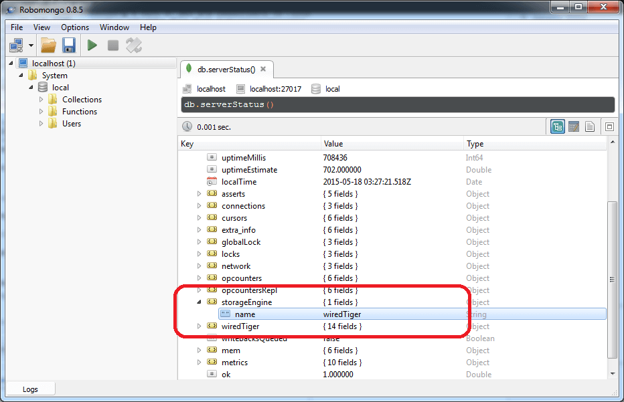Image resolution: width=624 pixels, height=402 pixels.
Task: Click the scrollbar down arrow
Action: point(613,374)
